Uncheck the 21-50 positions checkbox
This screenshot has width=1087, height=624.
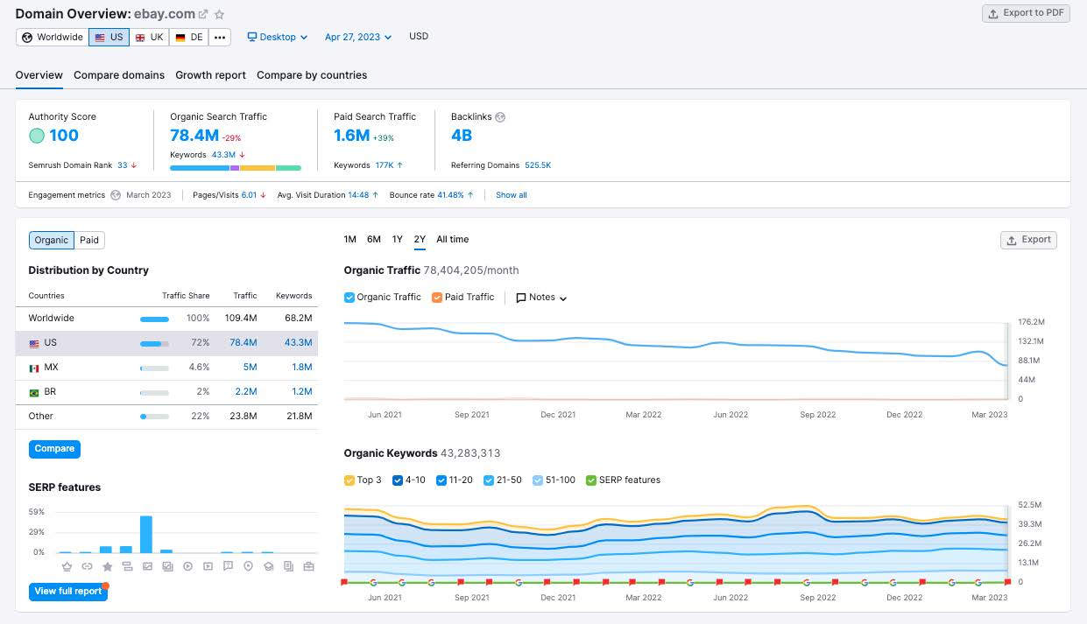click(x=489, y=480)
